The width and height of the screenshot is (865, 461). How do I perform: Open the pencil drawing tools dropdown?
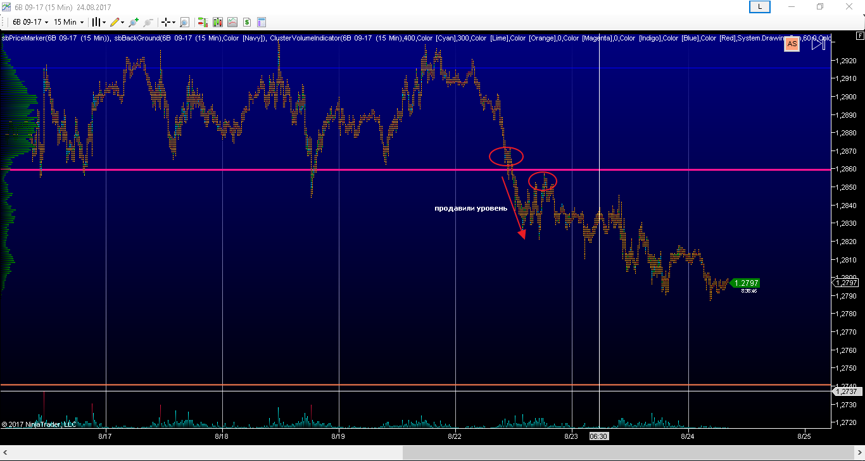[117, 22]
